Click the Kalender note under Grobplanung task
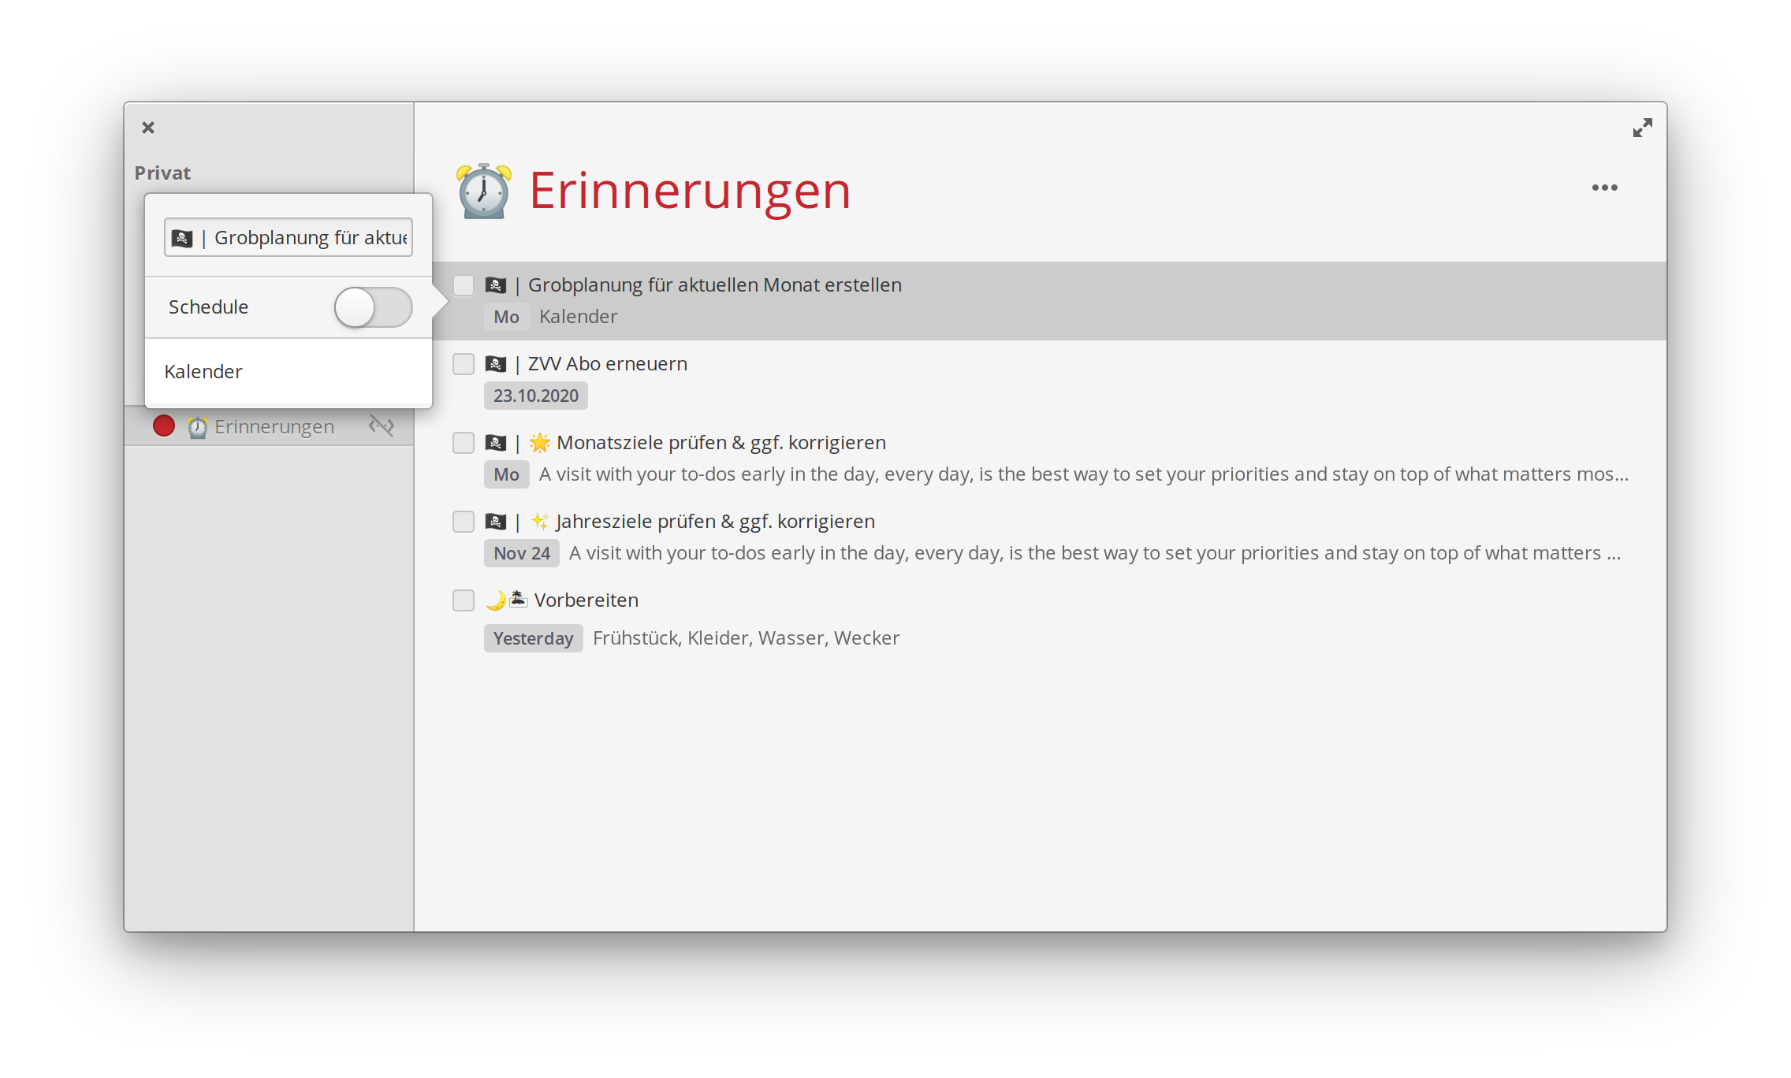The width and height of the screenshot is (1791, 1078). (x=578, y=317)
